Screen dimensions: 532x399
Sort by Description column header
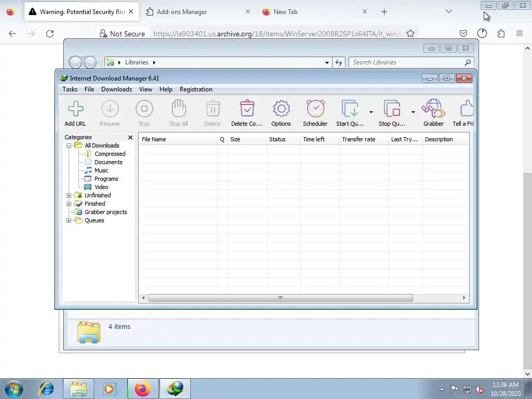coord(445,139)
